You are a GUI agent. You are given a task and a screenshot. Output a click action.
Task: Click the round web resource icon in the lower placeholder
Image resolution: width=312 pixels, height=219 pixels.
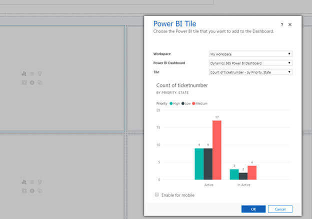pos(32,191)
